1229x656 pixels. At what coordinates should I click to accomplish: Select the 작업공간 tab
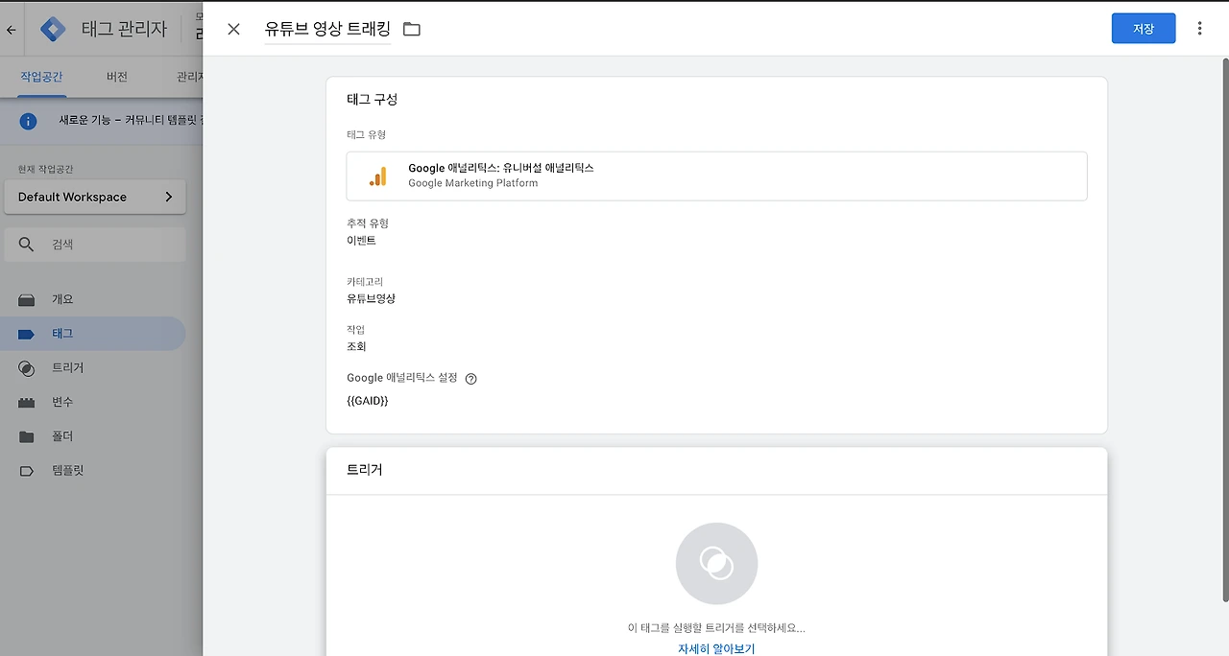(x=43, y=77)
